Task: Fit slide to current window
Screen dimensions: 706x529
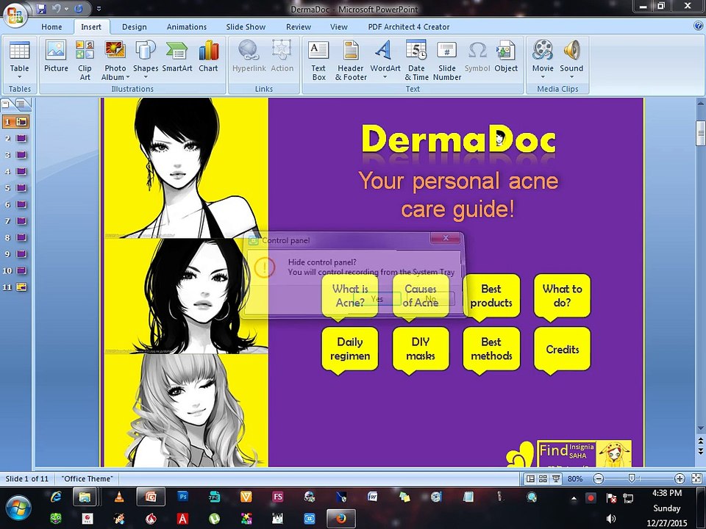Action: coord(696,478)
